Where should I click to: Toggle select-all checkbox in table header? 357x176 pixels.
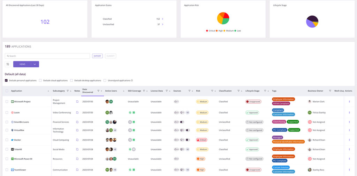click(x=7, y=91)
